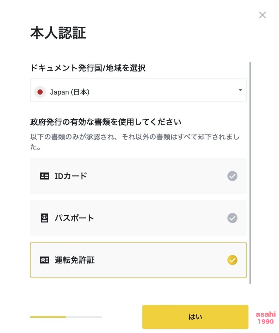Click the driver's license car icon
This screenshot has height=333, width=279.
44,260
